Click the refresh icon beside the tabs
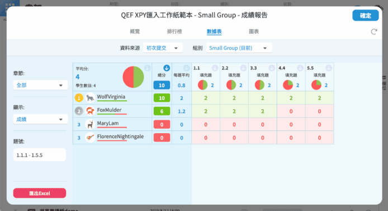 (373, 32)
